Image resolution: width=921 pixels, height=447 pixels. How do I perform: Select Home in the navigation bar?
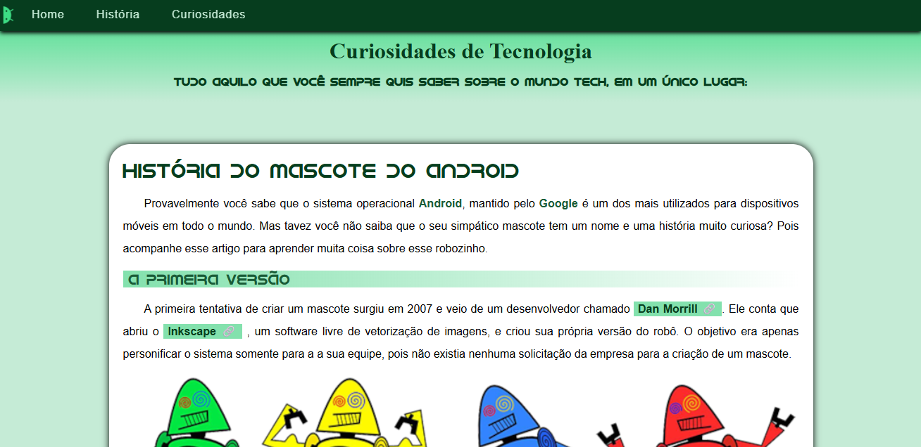[x=47, y=14]
